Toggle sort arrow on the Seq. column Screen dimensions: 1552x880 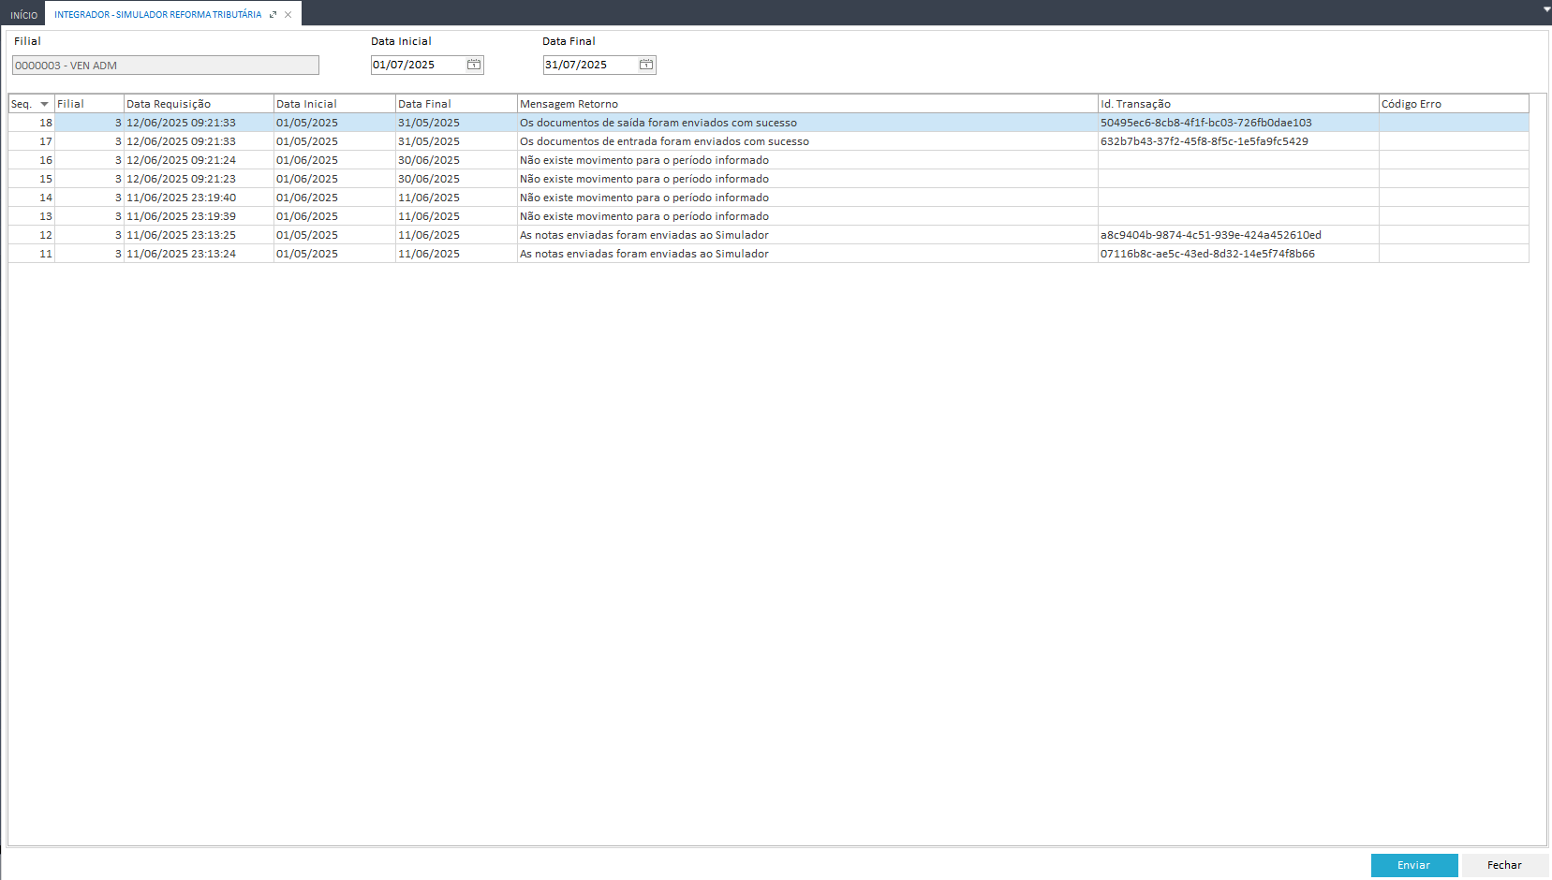(44, 104)
